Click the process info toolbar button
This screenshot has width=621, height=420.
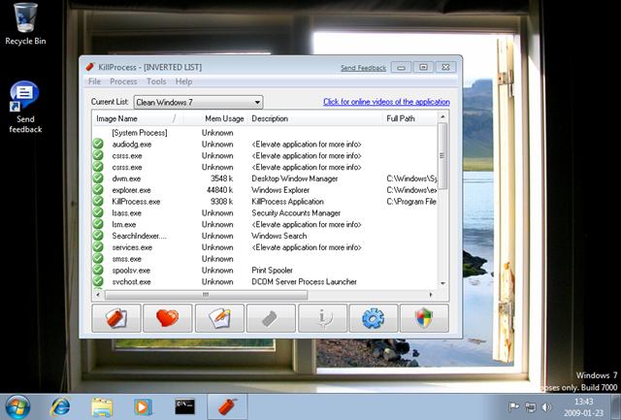(x=322, y=318)
